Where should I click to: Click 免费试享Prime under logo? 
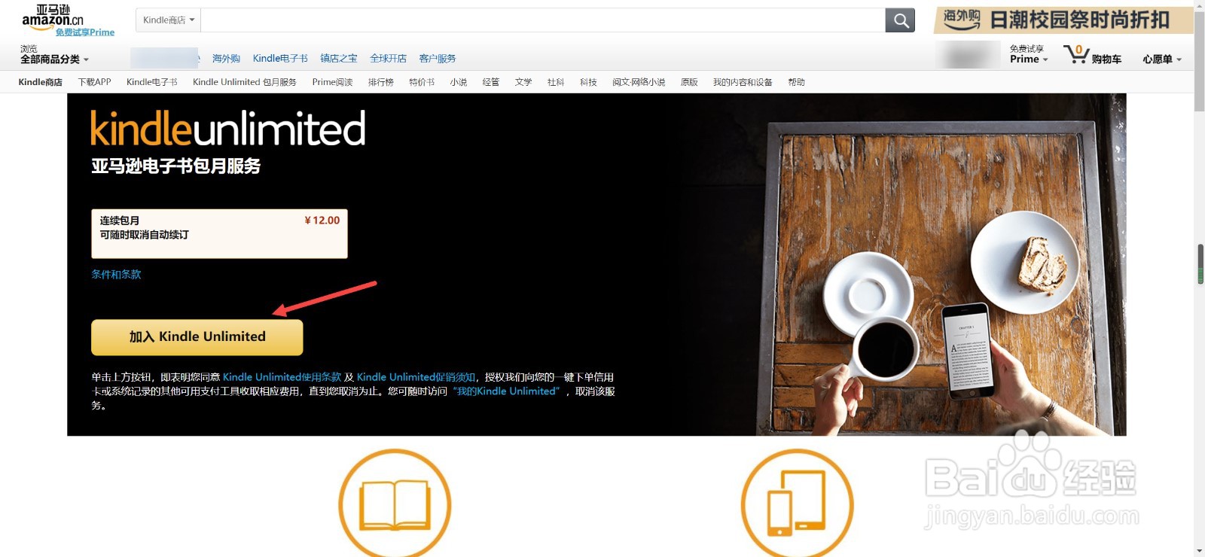coord(85,32)
